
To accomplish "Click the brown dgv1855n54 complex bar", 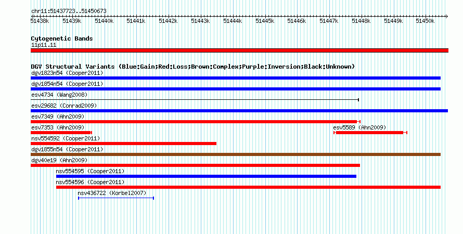I will tap(236, 154).
